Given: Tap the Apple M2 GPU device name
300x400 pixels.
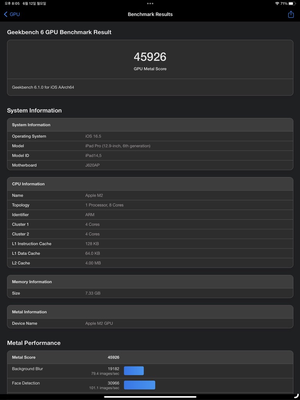Looking at the screenshot, I should [x=99, y=323].
